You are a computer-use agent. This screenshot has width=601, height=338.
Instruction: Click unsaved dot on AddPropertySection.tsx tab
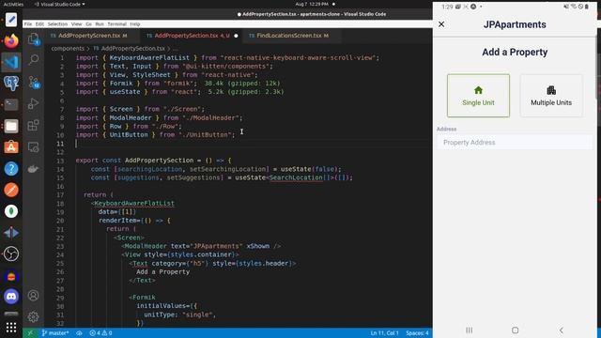point(236,36)
